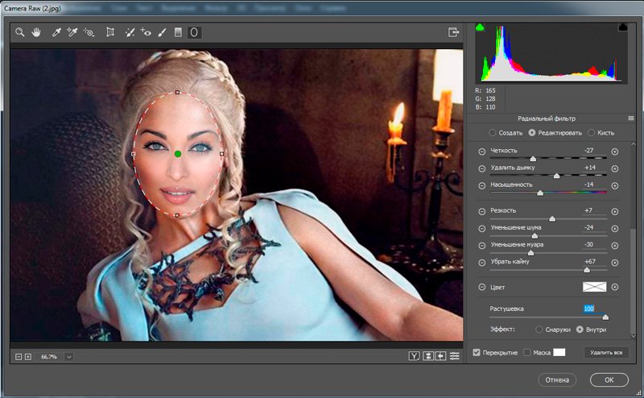Select the Hand tool
This screenshot has height=398, width=644.
pyautogui.click(x=35, y=33)
